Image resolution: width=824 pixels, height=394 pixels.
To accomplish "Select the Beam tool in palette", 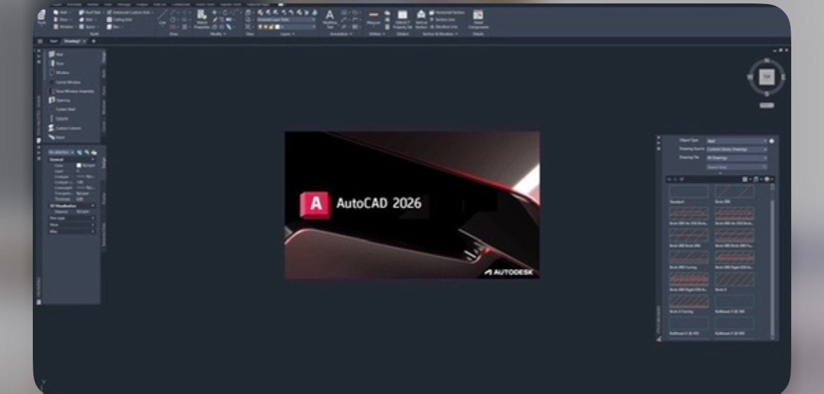I will (58, 137).
